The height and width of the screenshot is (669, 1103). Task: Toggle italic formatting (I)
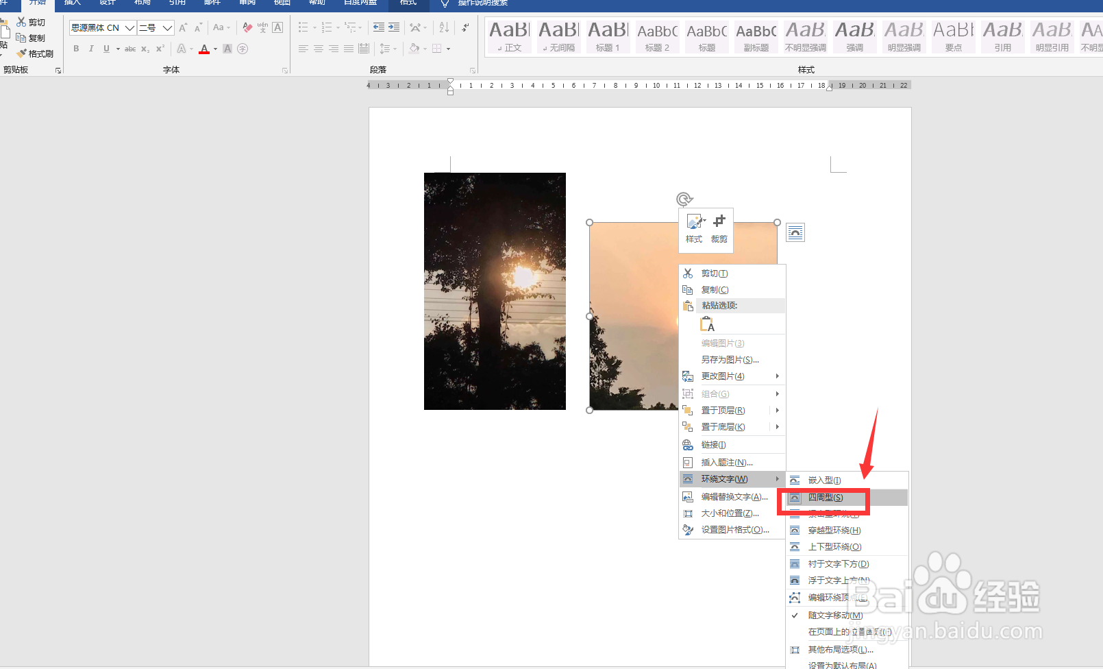coord(91,49)
